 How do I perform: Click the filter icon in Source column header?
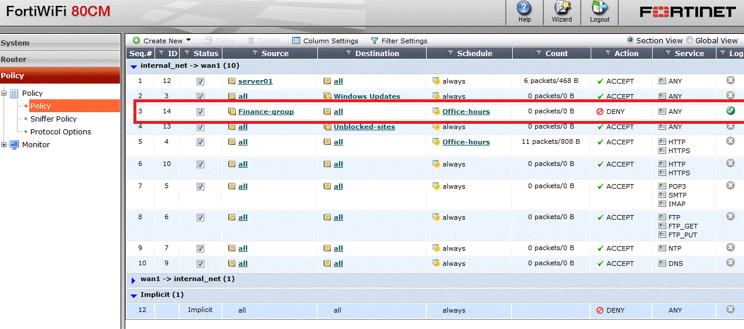[x=255, y=53]
